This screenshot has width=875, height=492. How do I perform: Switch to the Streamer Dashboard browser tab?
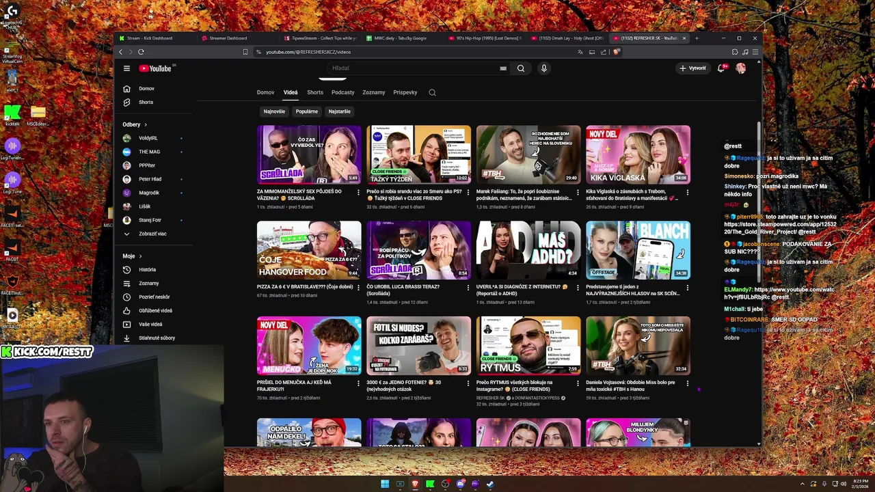238,38
